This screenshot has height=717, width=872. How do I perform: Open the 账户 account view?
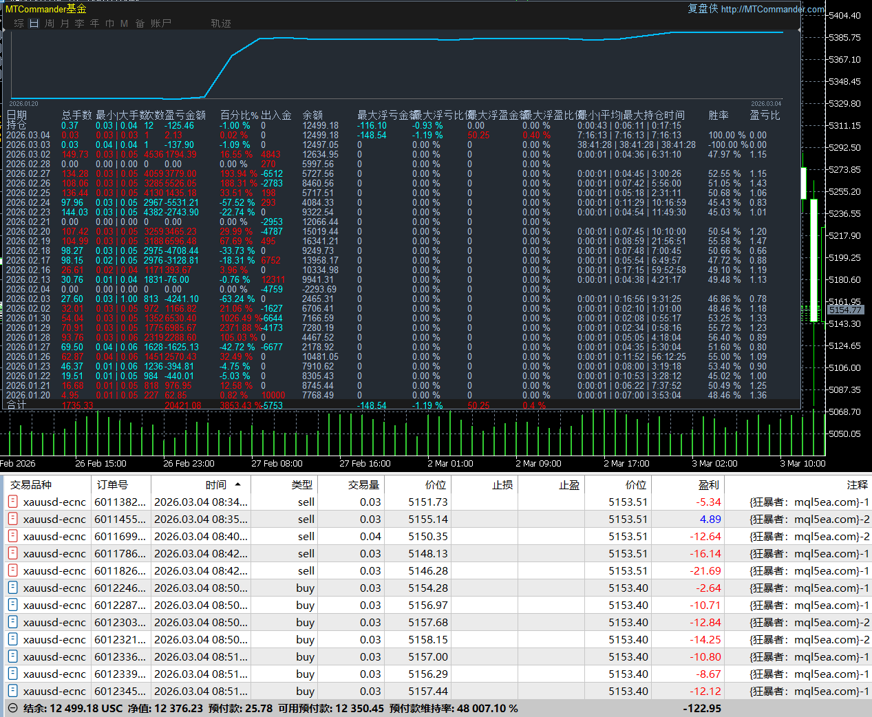[x=160, y=23]
